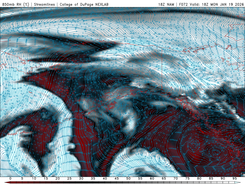Click the colorbar value label "65"
Image resolution: width=245 pixels, height=184 pixels.
[164, 178]
